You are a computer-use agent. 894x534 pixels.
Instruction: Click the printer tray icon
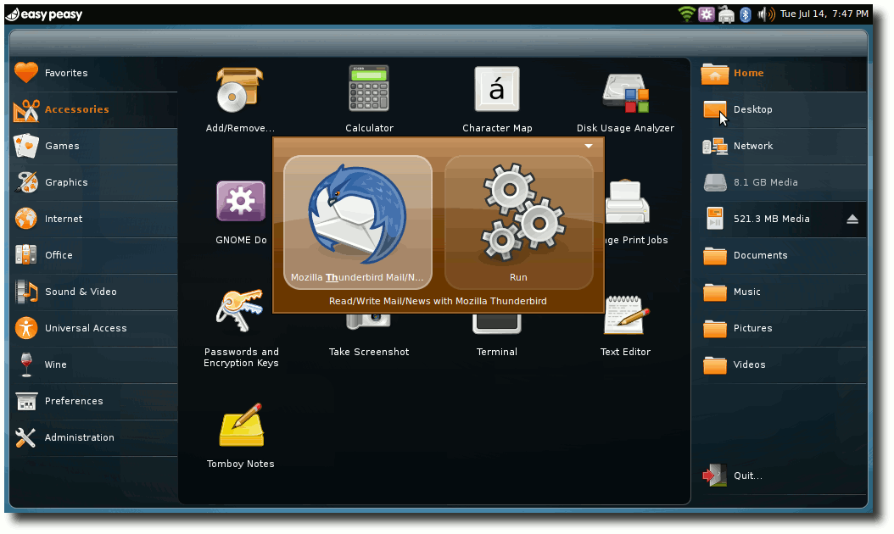pyautogui.click(x=726, y=14)
